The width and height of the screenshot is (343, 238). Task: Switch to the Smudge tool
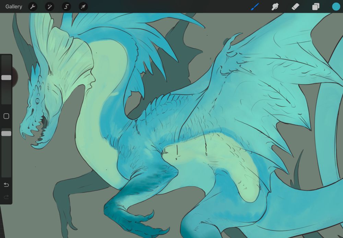275,7
